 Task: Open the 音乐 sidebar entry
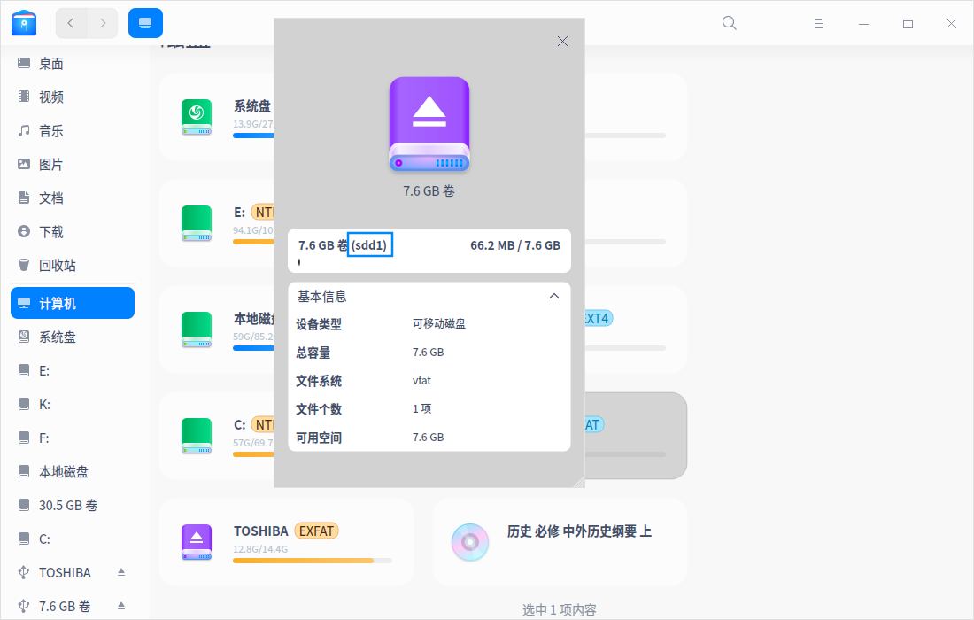click(x=51, y=131)
